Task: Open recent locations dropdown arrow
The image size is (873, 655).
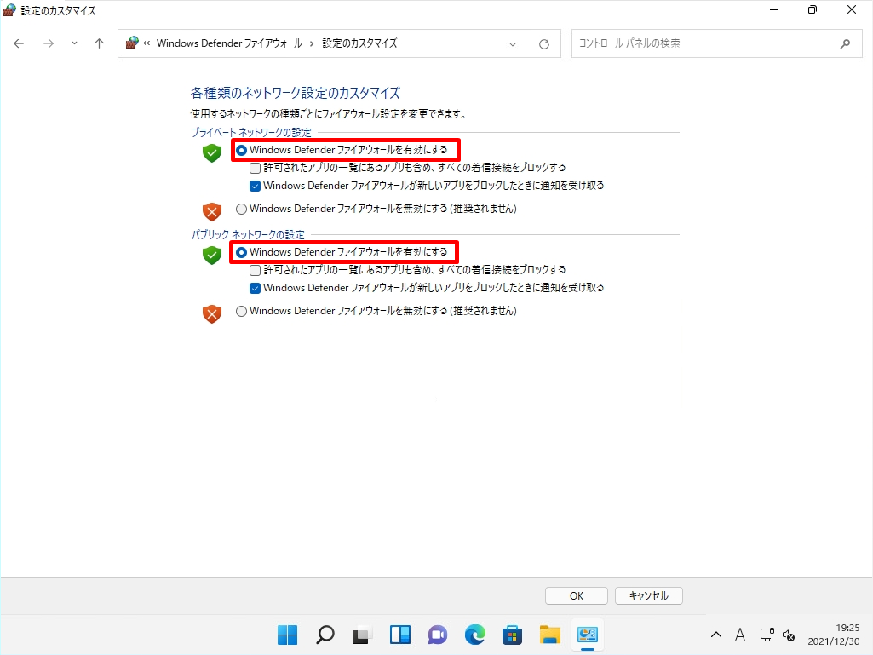Action: tap(74, 43)
